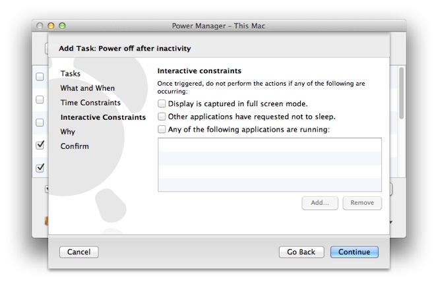Click the Add... button

click(320, 203)
